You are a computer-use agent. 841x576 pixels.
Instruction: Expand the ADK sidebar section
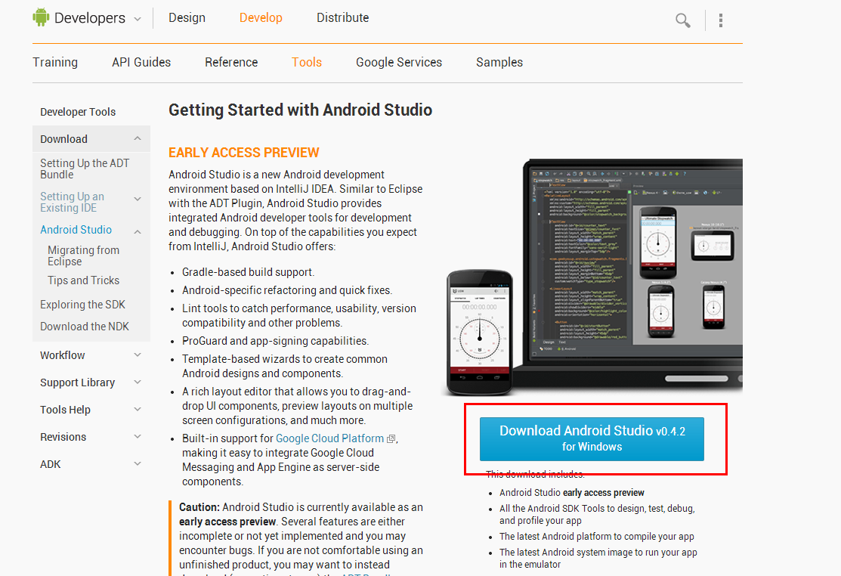pos(137,463)
